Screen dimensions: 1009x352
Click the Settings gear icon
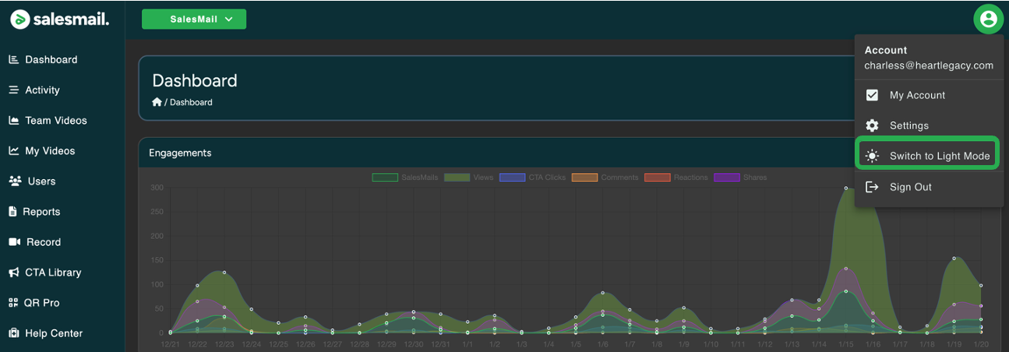(872, 125)
